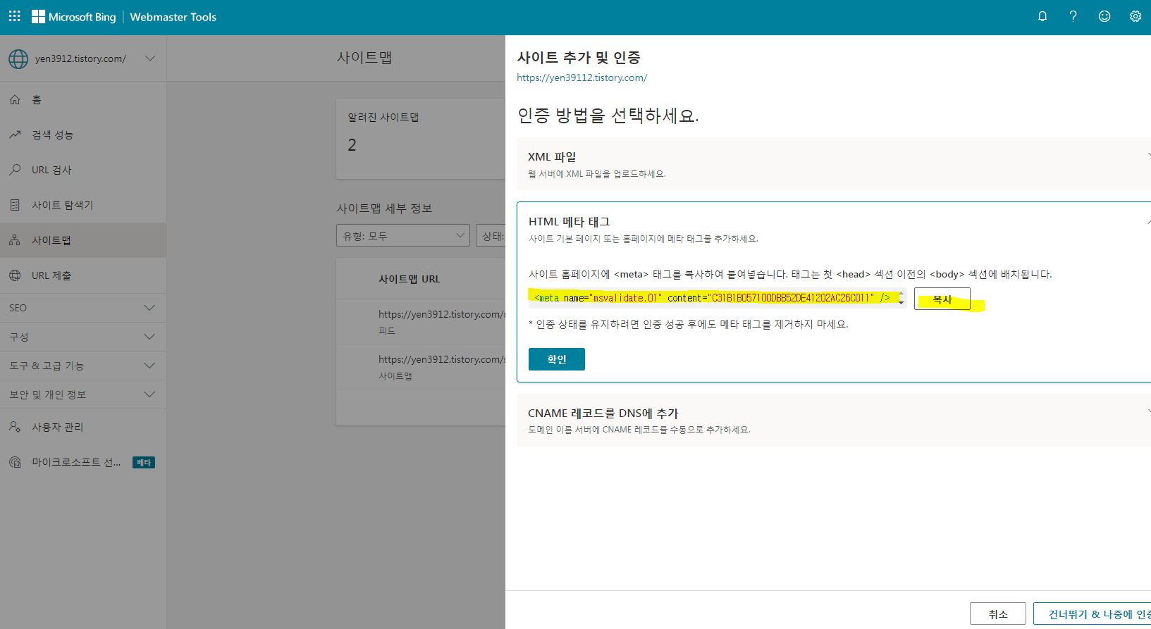The height and width of the screenshot is (629, 1151).
Task: Click the Microsoft Bing logo
Action: (x=74, y=17)
